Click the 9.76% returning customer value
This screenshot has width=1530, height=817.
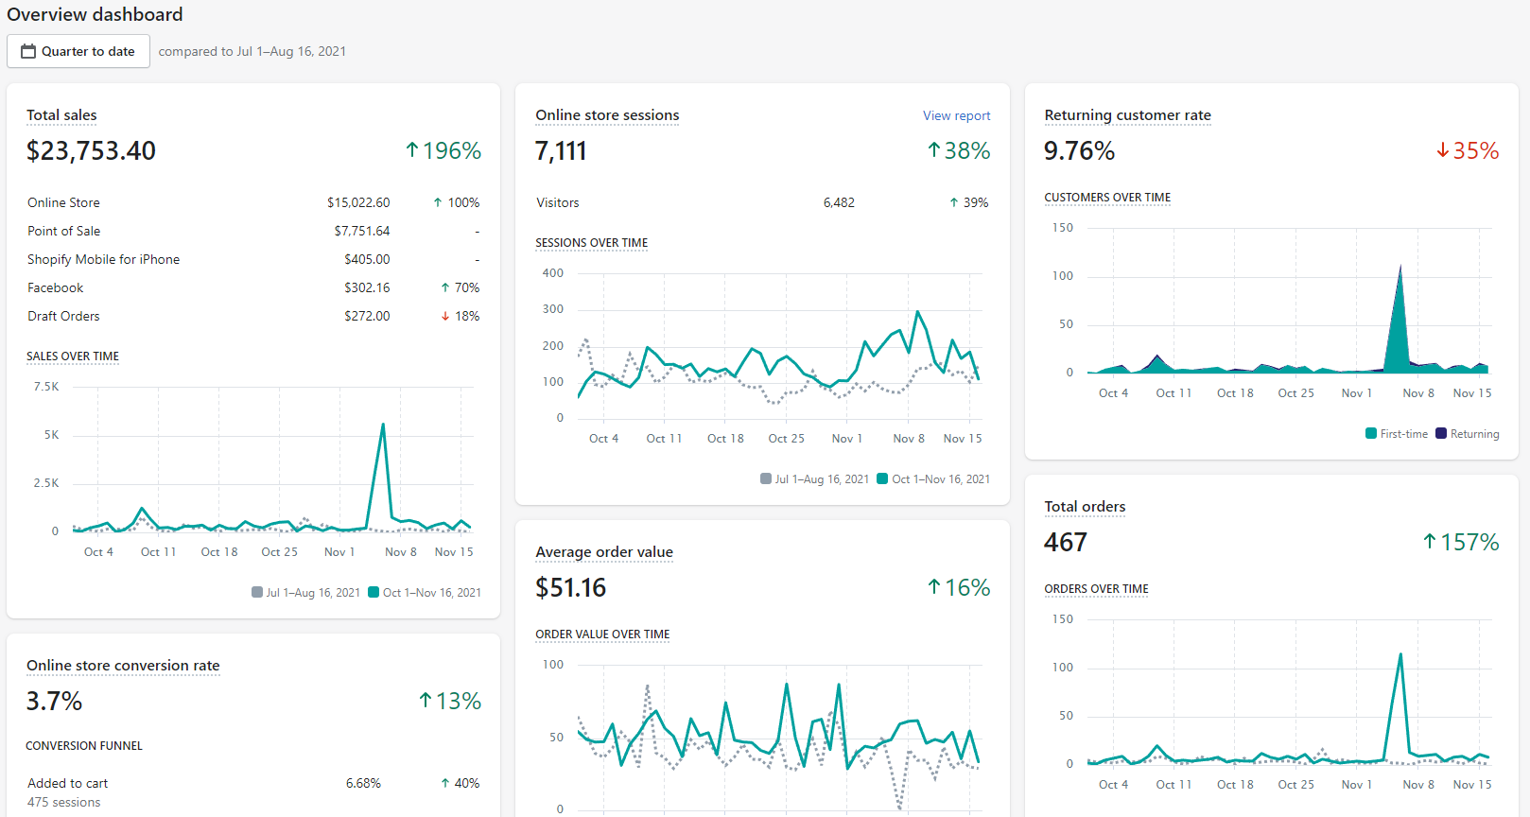(x=1079, y=150)
